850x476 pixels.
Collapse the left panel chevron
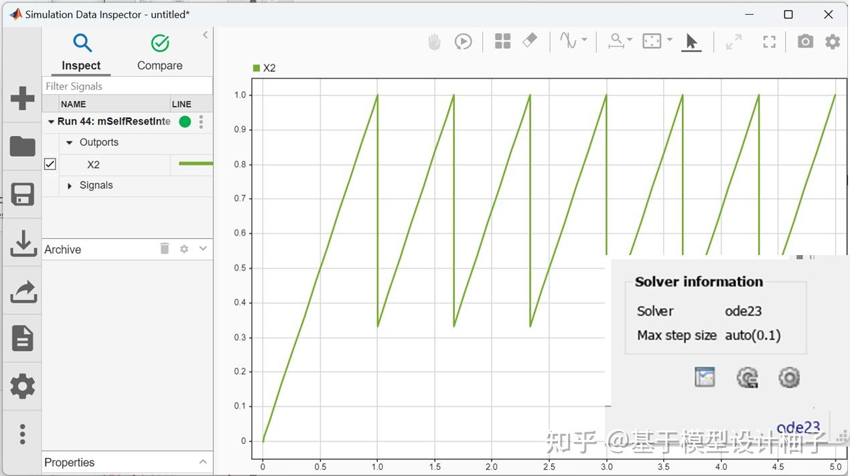pos(205,35)
